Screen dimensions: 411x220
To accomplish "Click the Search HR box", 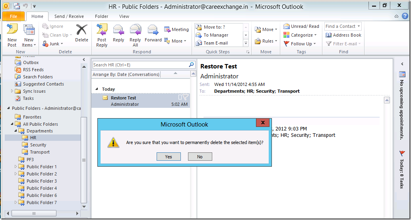I will (140, 65).
